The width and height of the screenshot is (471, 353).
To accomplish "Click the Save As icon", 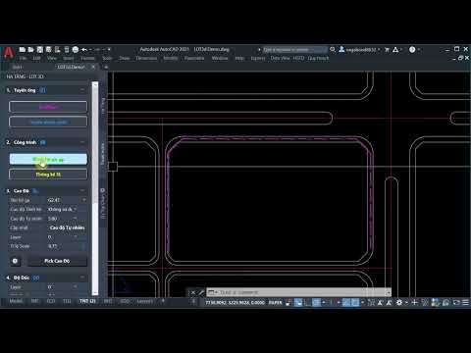I will point(49,50).
